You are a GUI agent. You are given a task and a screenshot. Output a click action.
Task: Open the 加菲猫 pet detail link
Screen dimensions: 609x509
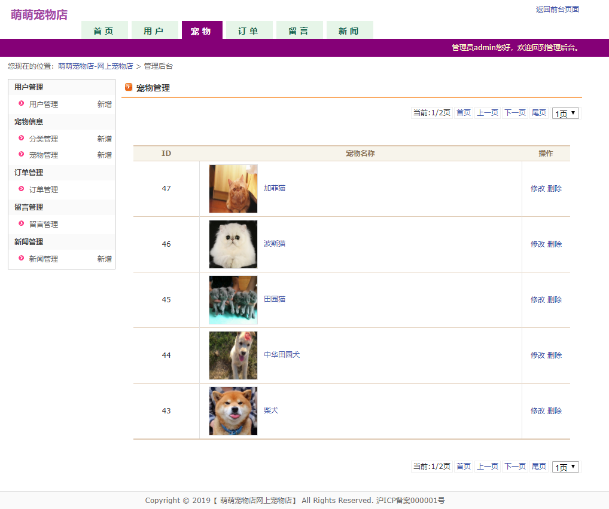(275, 188)
